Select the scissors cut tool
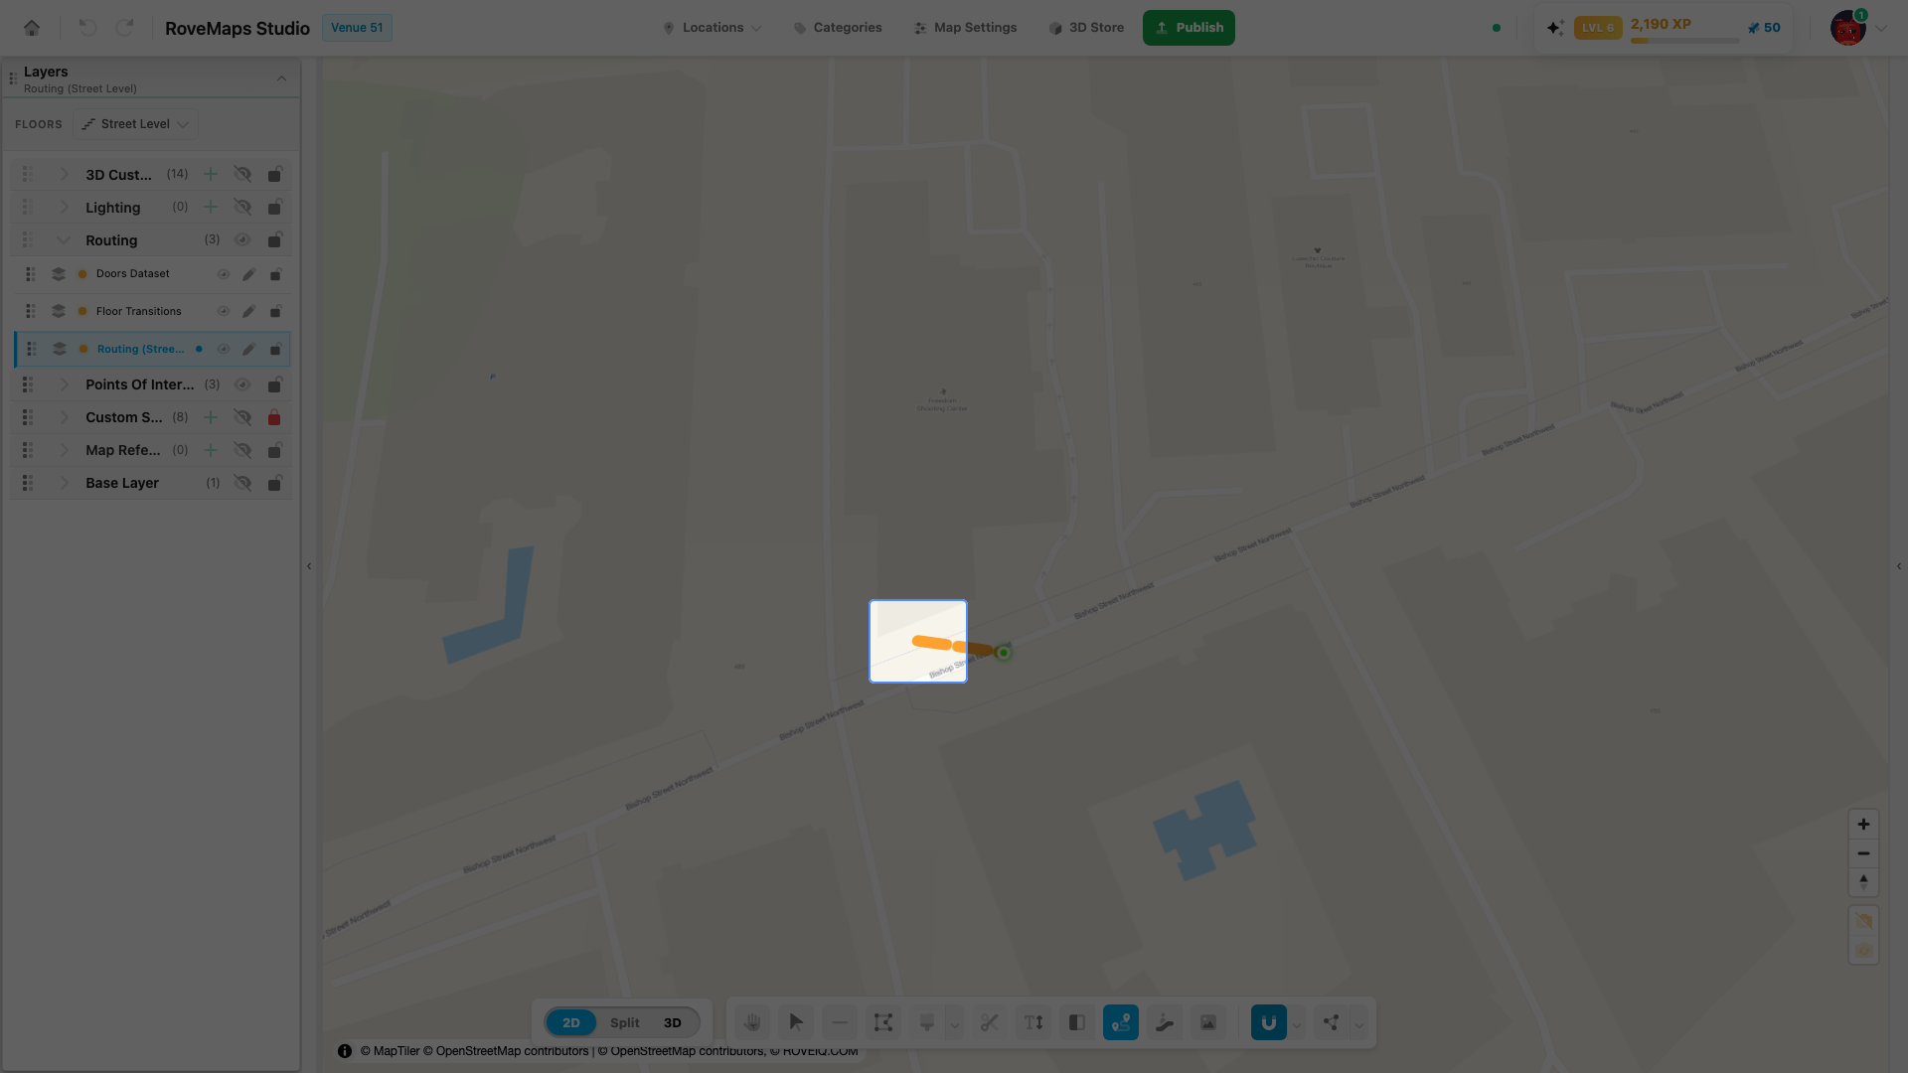 (x=990, y=1022)
